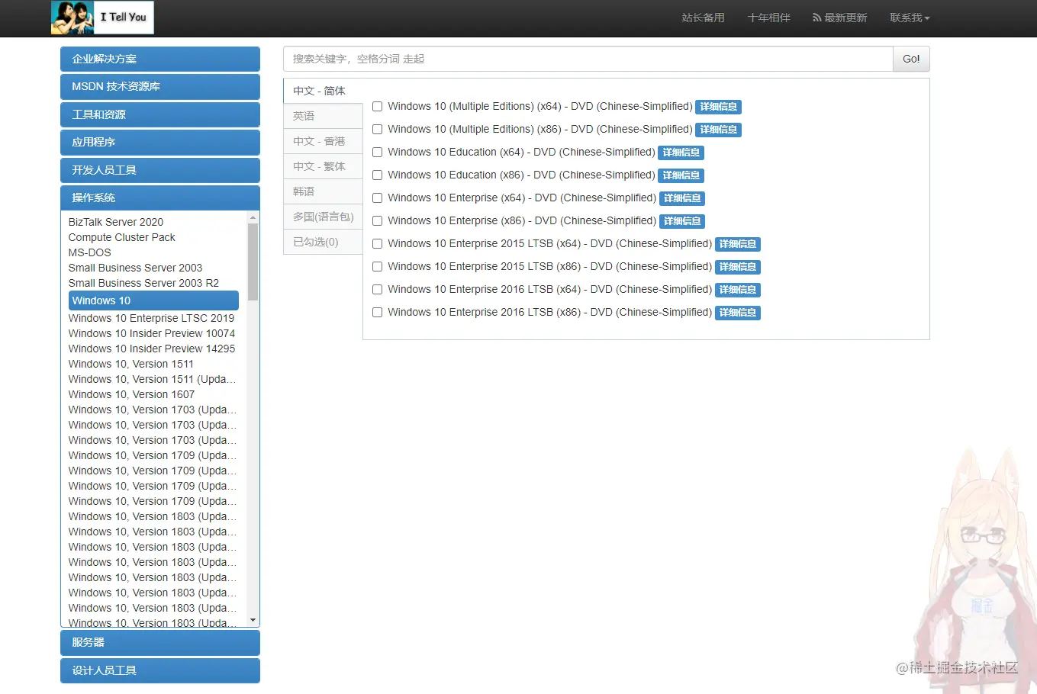Click the keyword search input field

[588, 59]
